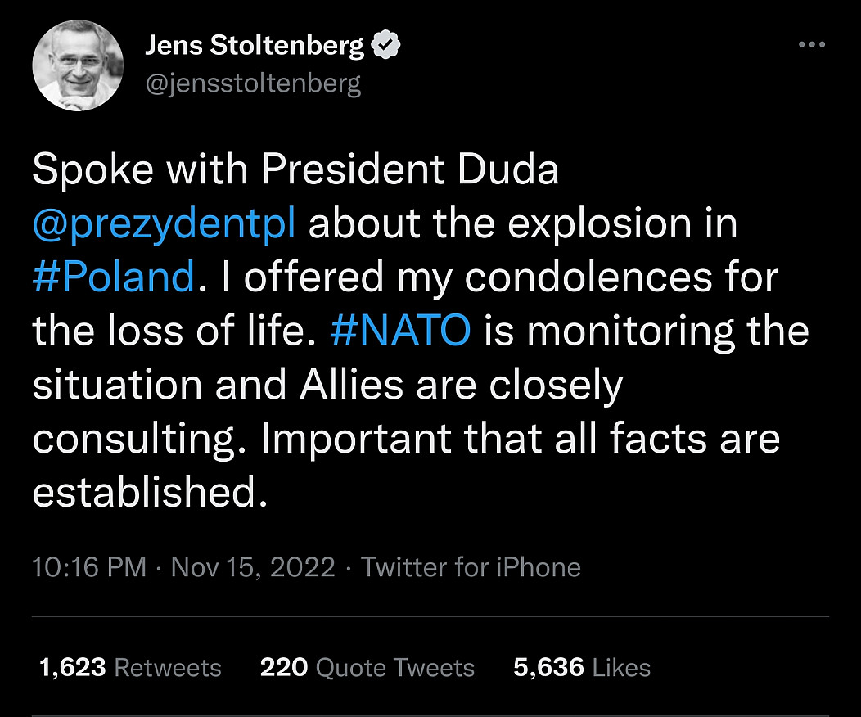Click the phrase "Spoke with President Duda"
This screenshot has height=717, width=861.
[295, 170]
